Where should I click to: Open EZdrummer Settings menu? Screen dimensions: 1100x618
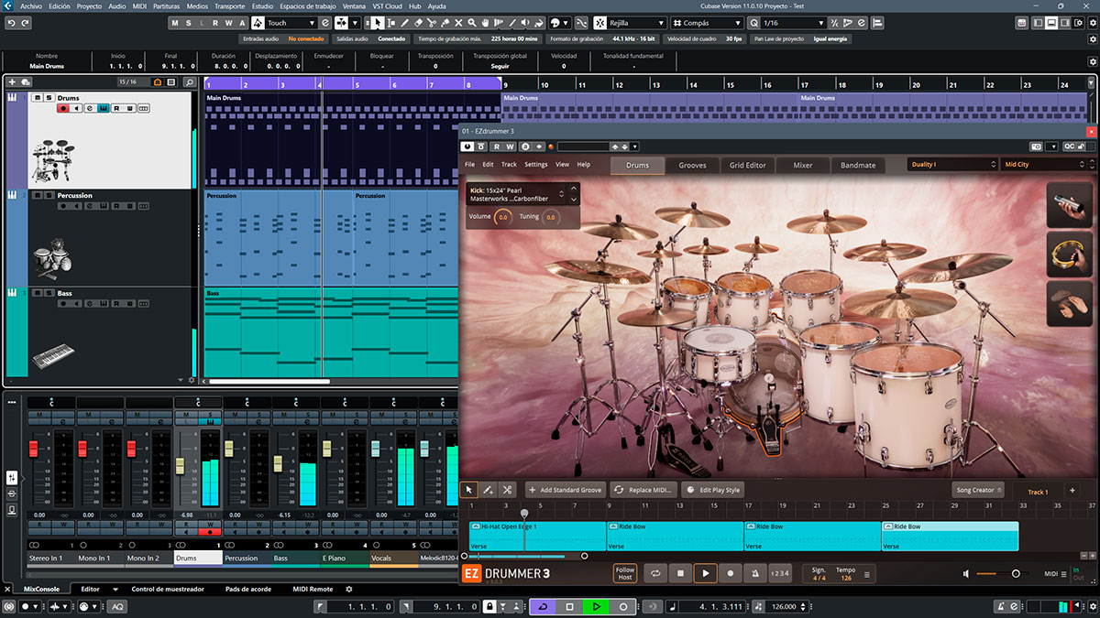click(536, 165)
